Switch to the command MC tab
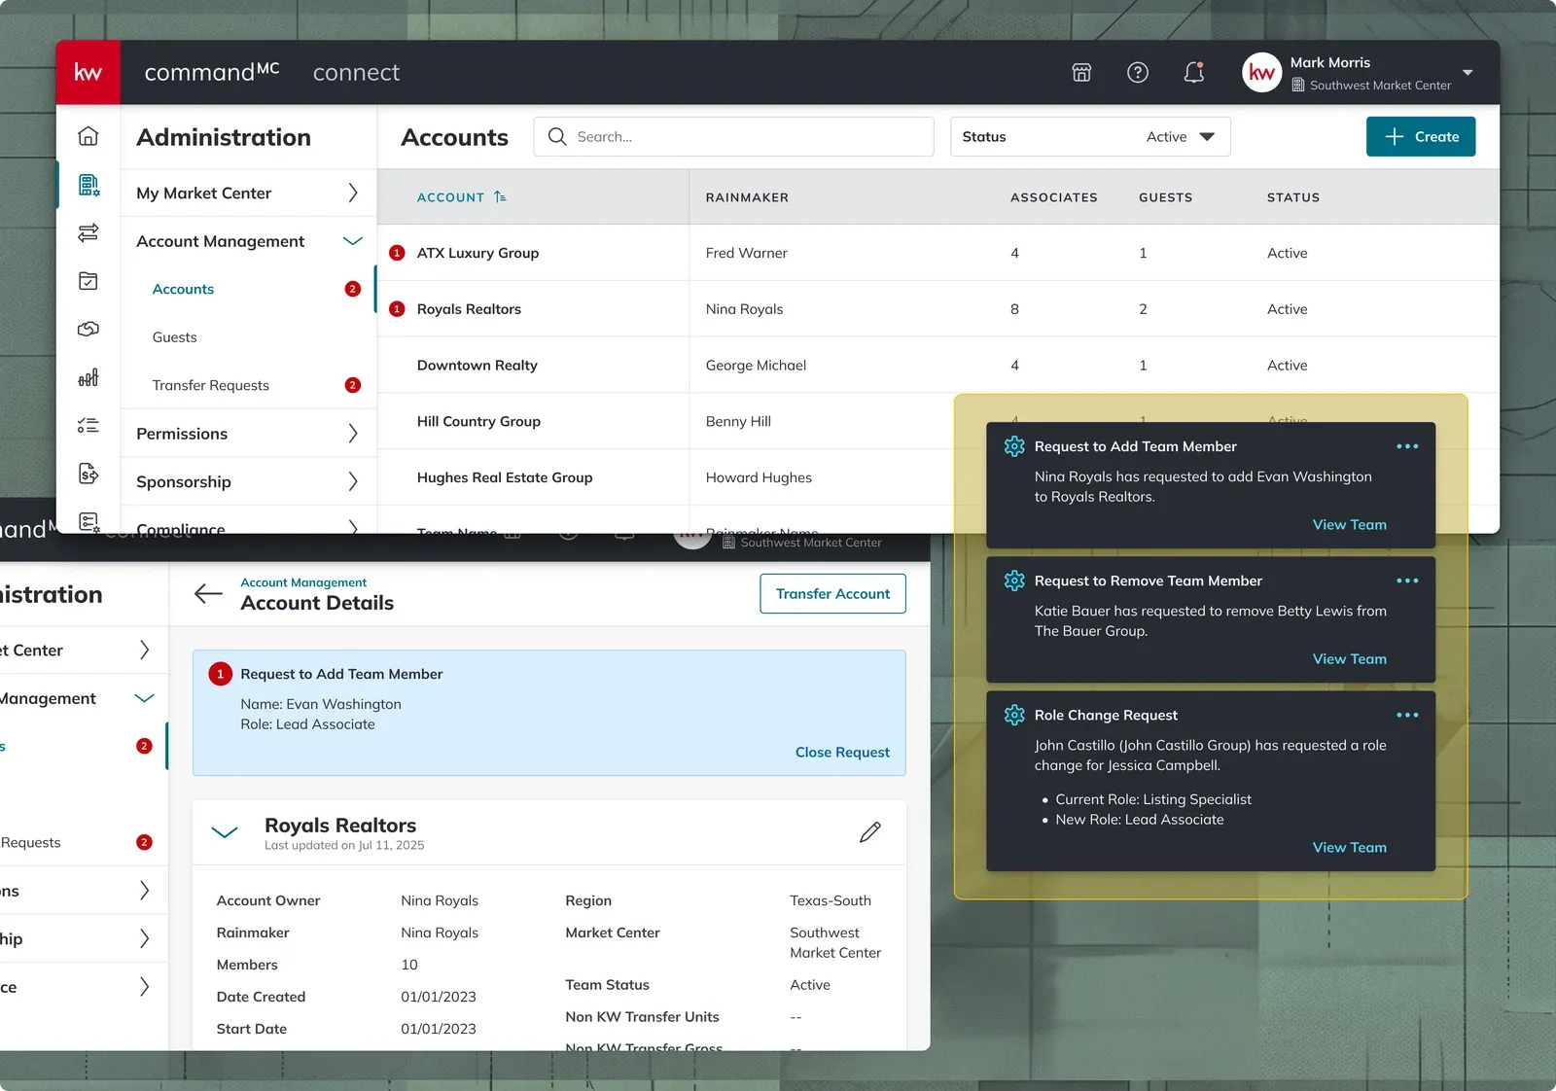The height and width of the screenshot is (1091, 1556). tap(211, 72)
